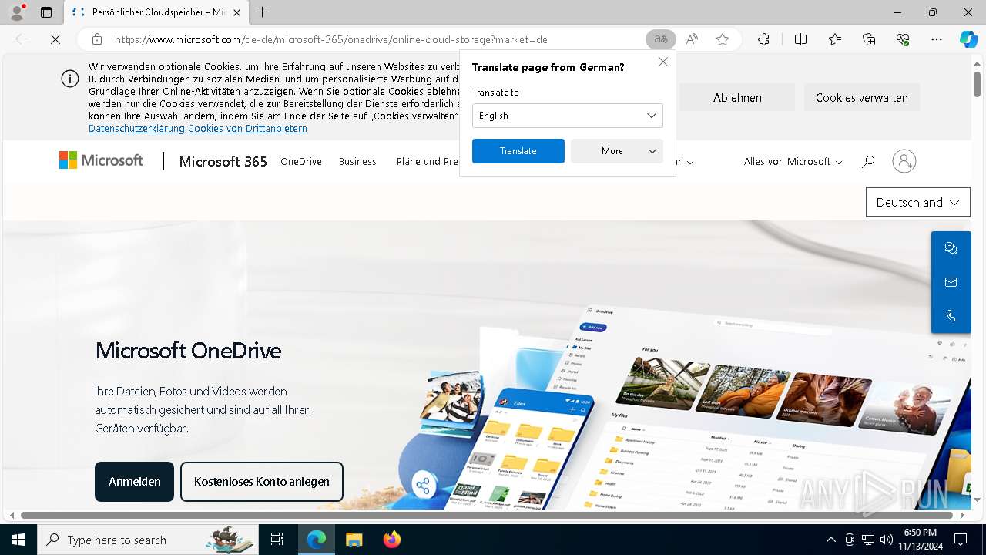Screen dimensions: 986x555
Task: Open the notification center icon
Action: click(x=961, y=540)
